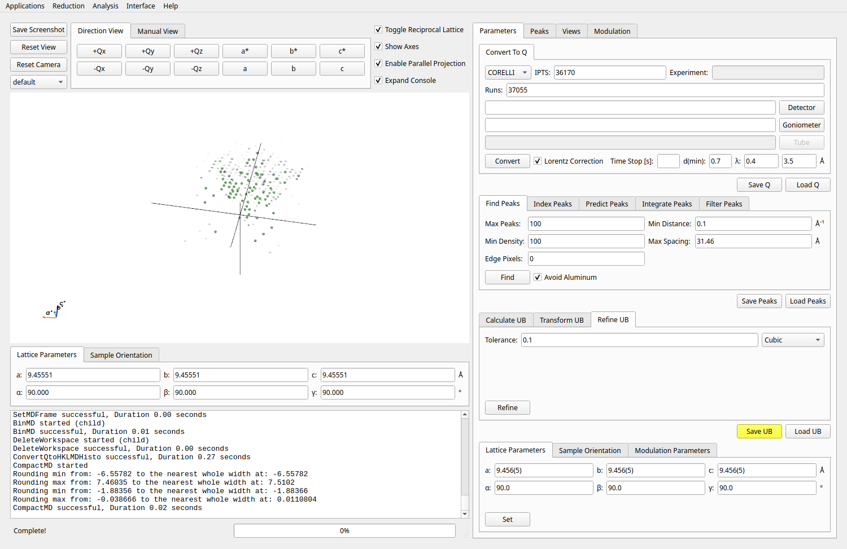Image resolution: width=847 pixels, height=549 pixels.
Task: Open the CORELLI instrument dropdown
Action: (508, 72)
